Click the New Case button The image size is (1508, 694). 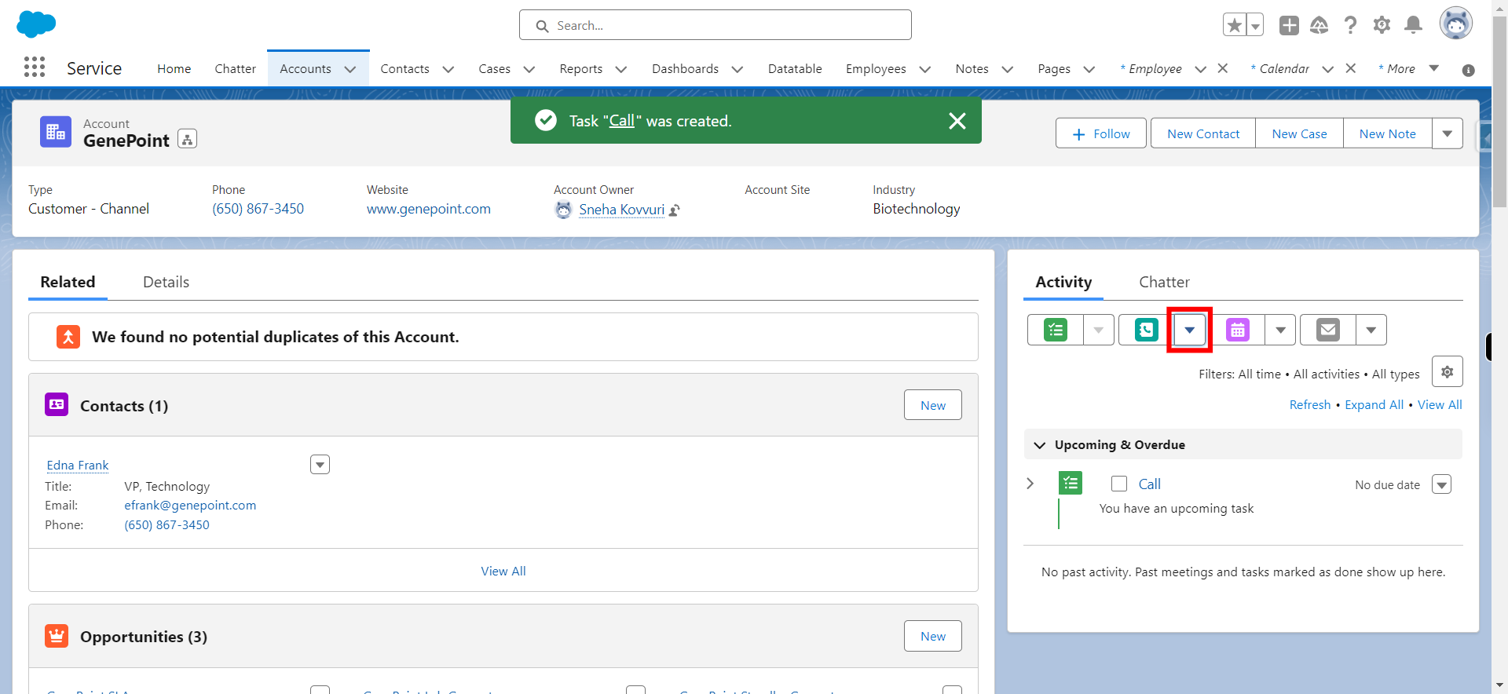pos(1299,133)
